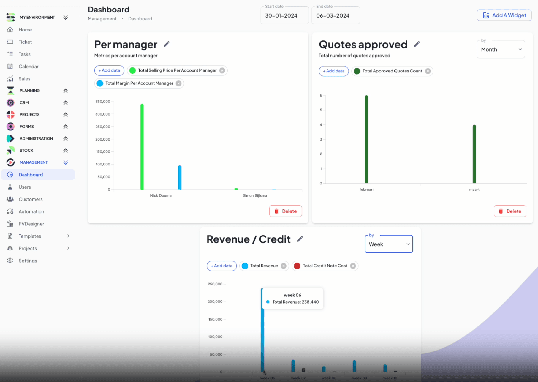Image resolution: width=538 pixels, height=382 pixels.
Task: Open the Week dropdown in Revenue / Credit
Action: click(388, 244)
